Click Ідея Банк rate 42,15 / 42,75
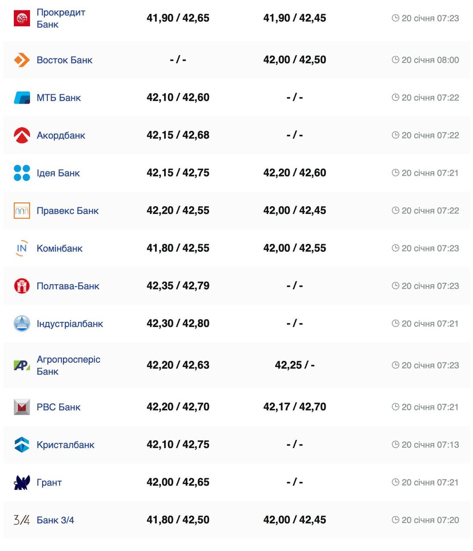Image resolution: width=473 pixels, height=551 pixels. click(x=178, y=173)
